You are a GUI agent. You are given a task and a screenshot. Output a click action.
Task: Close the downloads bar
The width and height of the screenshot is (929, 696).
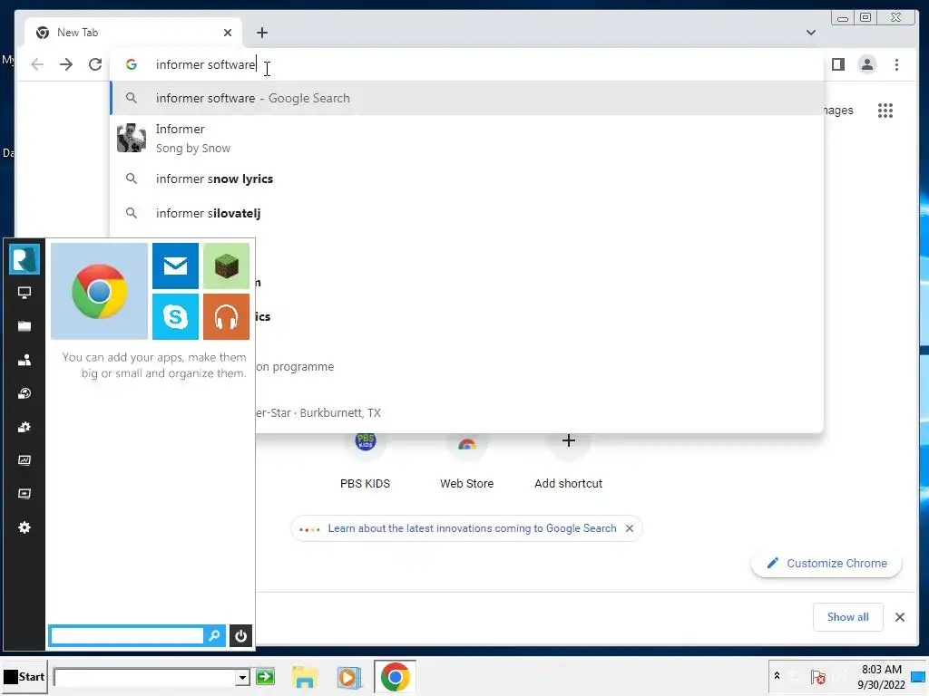[x=899, y=617]
